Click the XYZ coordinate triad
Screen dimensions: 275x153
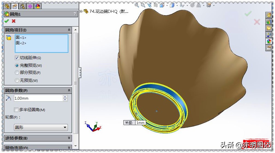point(93,126)
